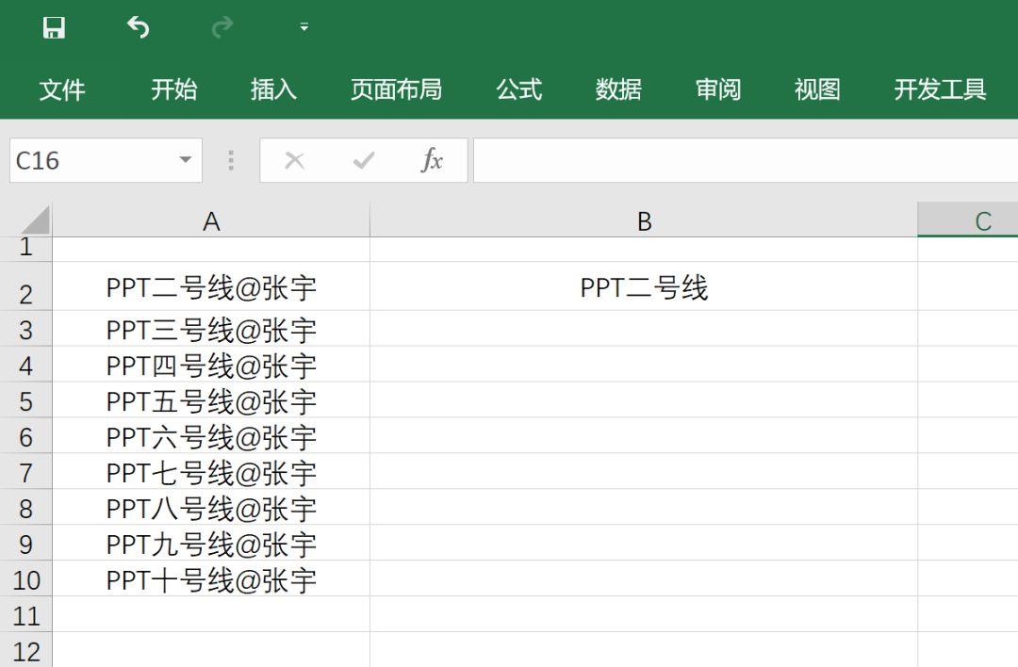Select cell B2 containing PPT二号线

click(644, 287)
